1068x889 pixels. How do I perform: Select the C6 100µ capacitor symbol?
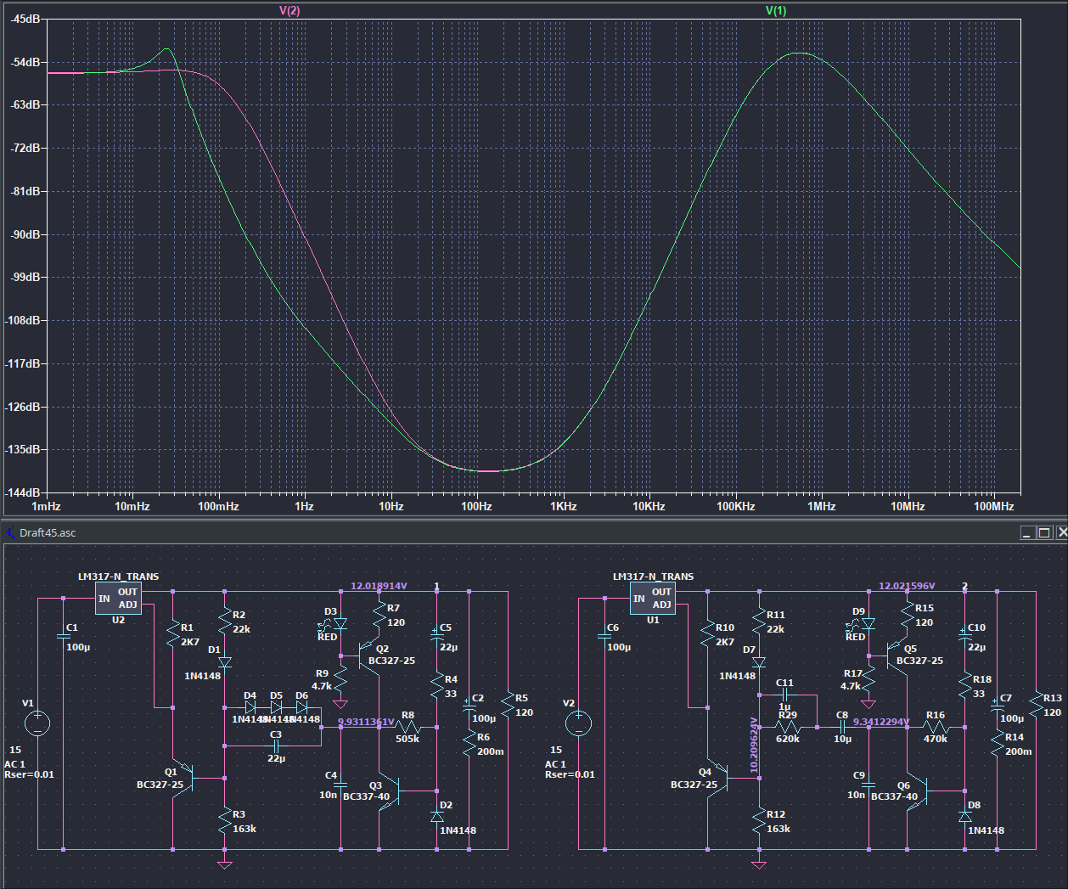click(605, 638)
